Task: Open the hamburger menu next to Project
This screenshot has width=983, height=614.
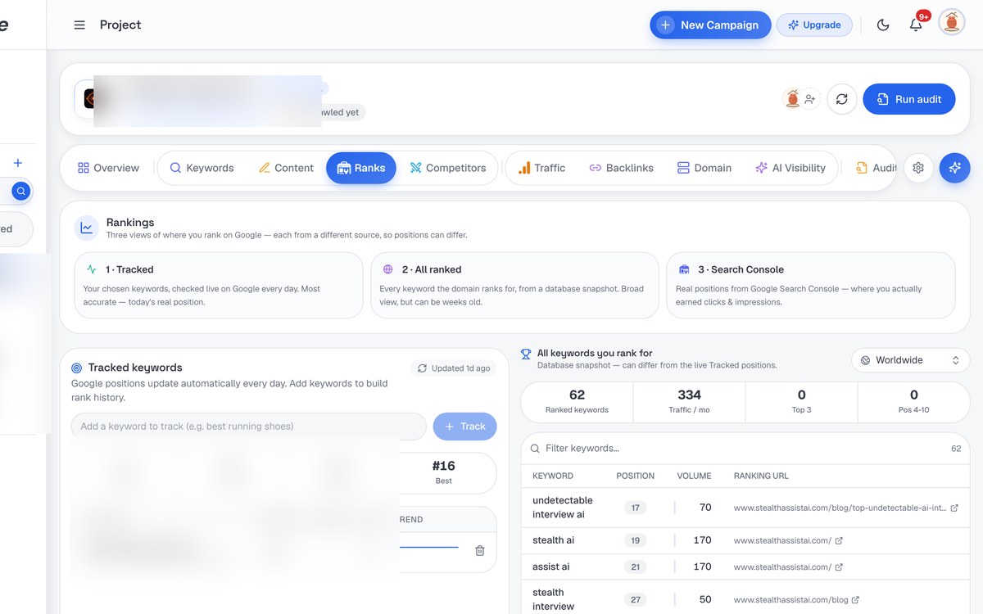Action: click(79, 25)
